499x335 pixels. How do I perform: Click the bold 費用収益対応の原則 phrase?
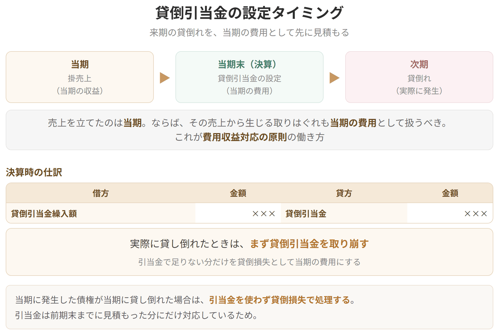245,137
